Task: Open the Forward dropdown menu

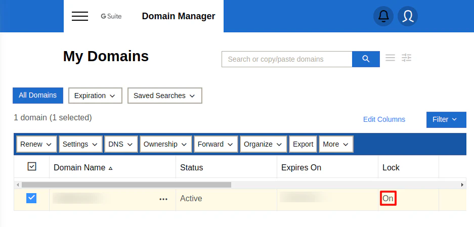Action: [x=216, y=144]
